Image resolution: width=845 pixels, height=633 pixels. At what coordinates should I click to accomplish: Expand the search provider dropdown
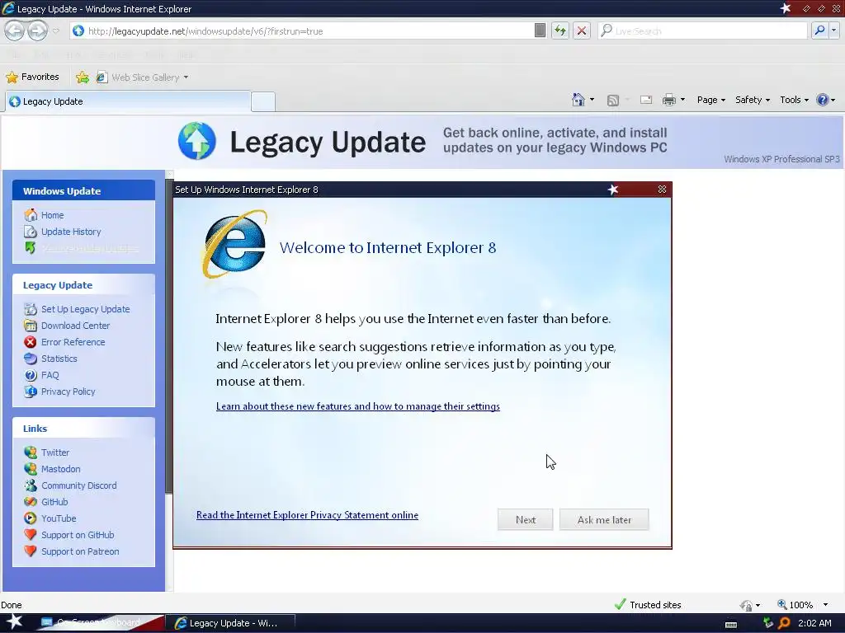833,30
